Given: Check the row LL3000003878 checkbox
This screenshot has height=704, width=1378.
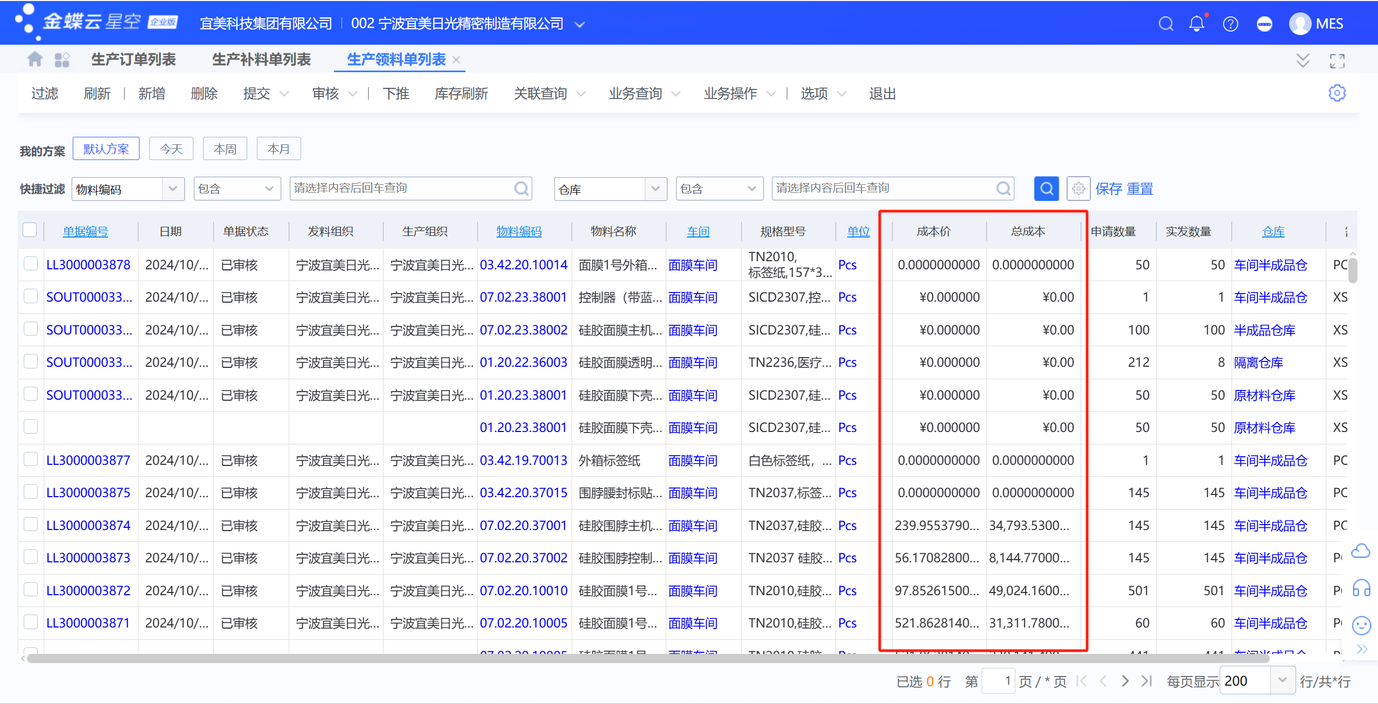Looking at the screenshot, I should tap(31, 263).
